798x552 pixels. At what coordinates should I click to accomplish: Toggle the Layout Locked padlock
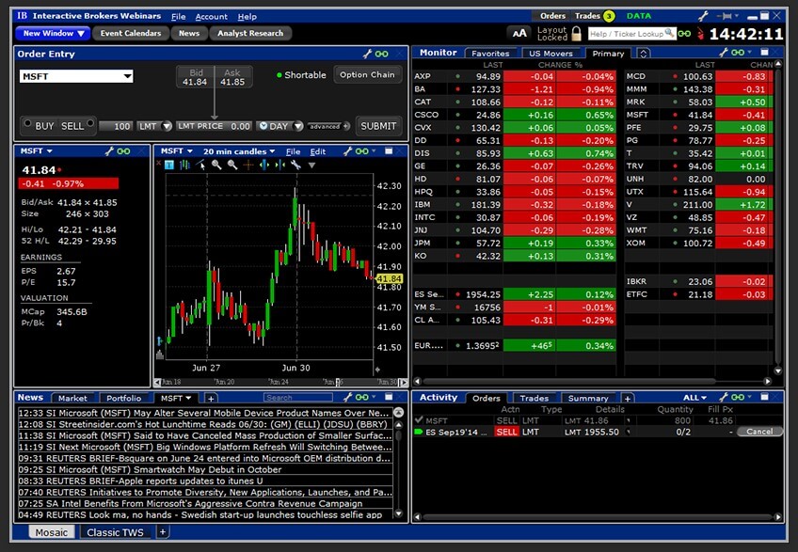(x=576, y=34)
